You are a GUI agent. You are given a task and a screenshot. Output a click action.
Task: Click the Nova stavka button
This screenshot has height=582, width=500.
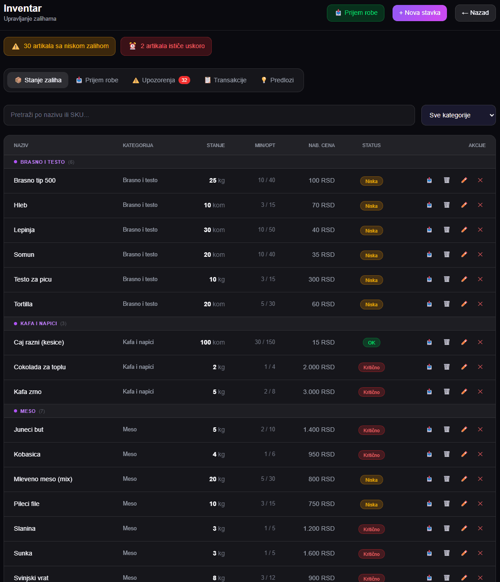tap(420, 13)
